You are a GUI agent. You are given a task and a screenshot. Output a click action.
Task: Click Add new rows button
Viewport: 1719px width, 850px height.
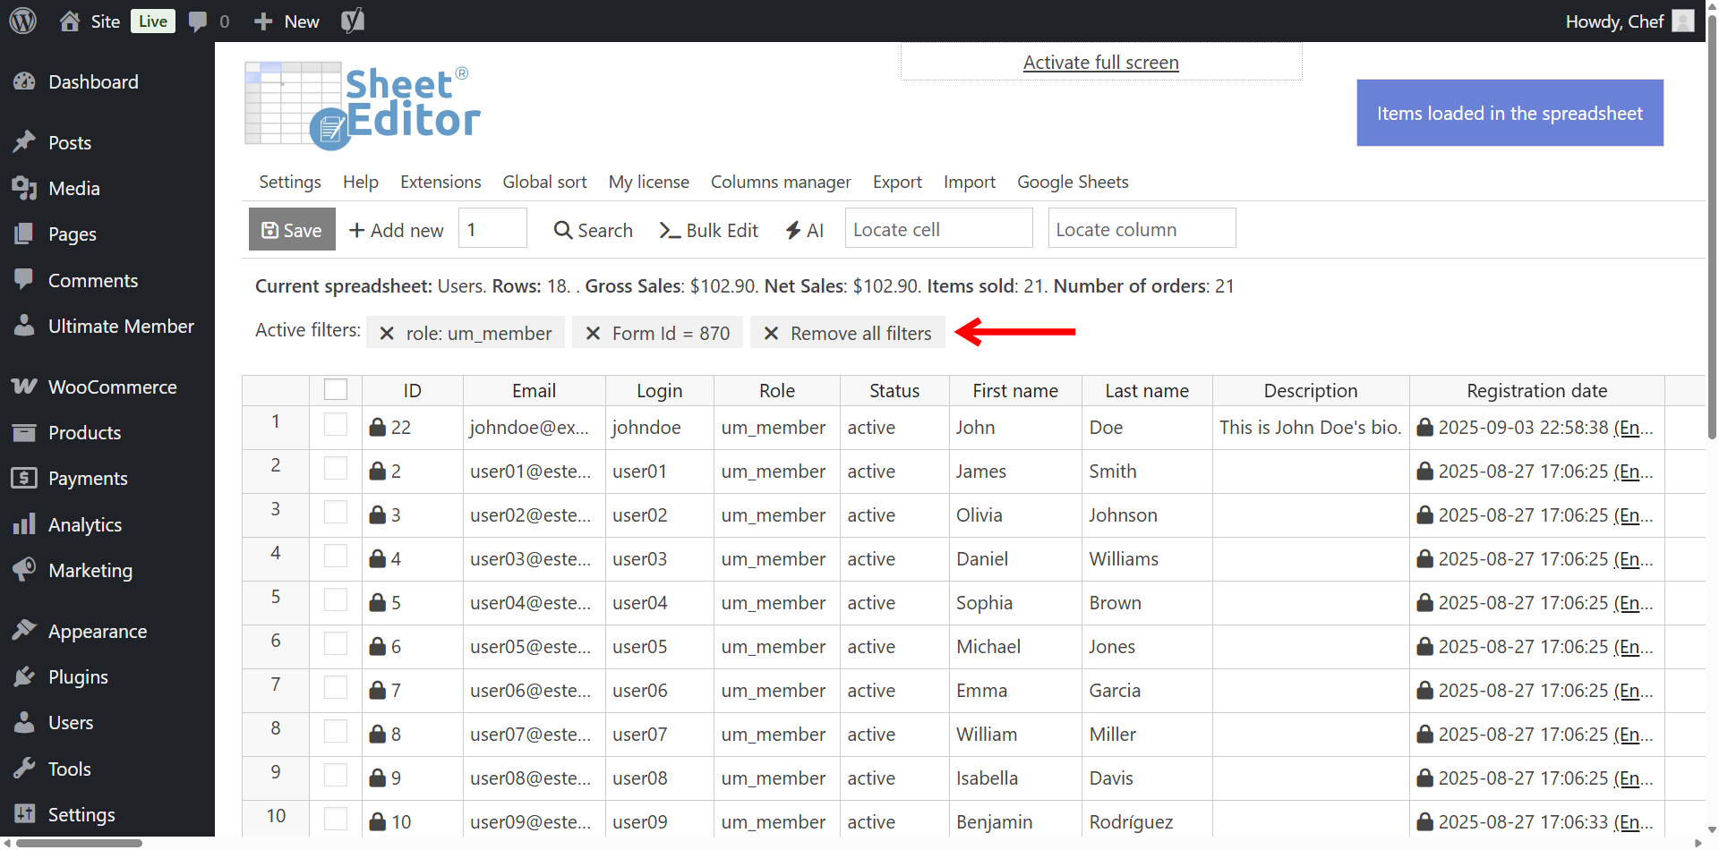[397, 230]
